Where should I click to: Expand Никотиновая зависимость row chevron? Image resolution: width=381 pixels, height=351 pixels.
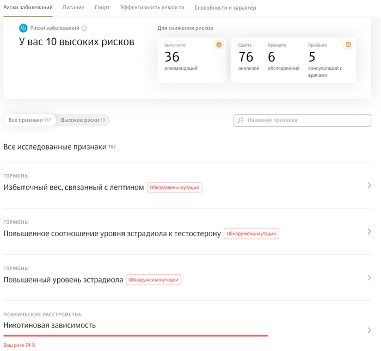(369, 330)
